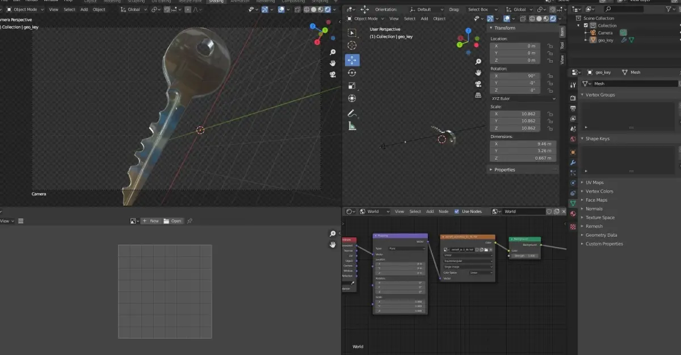This screenshot has width=681, height=355.
Task: Click zoom magnifier in right viewport
Action: tap(478, 61)
